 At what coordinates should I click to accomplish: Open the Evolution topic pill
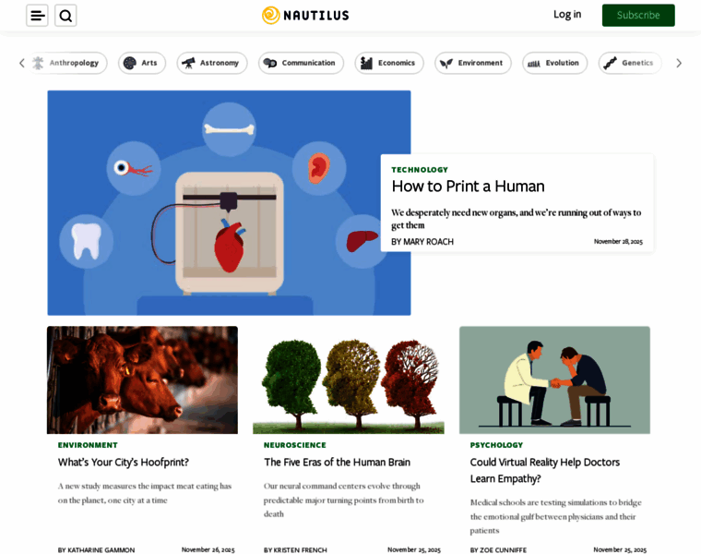555,63
